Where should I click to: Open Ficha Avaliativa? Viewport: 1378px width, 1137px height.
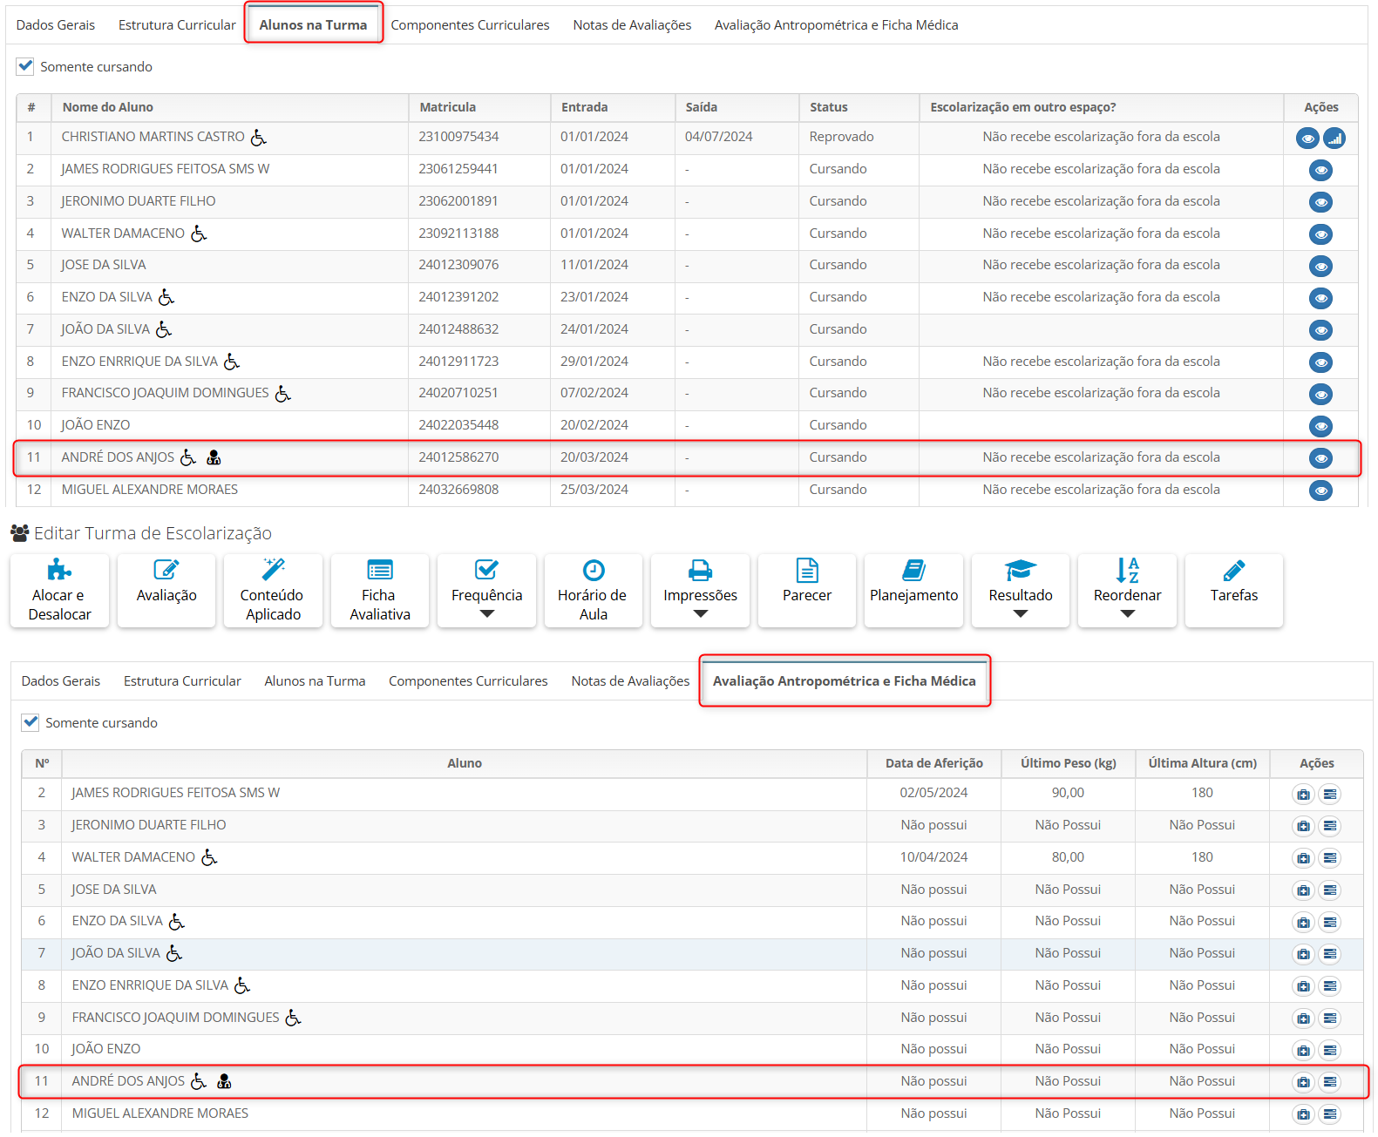click(380, 591)
